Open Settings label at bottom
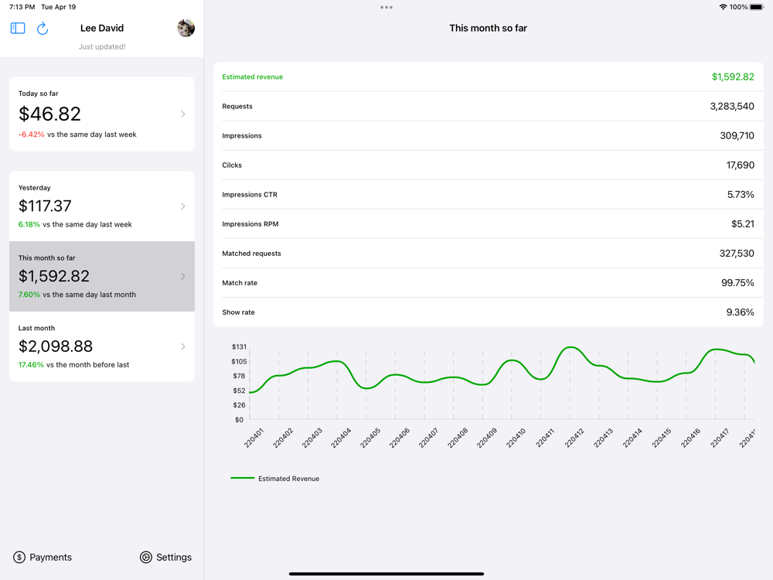Viewport: 773px width, 580px height. pos(173,558)
